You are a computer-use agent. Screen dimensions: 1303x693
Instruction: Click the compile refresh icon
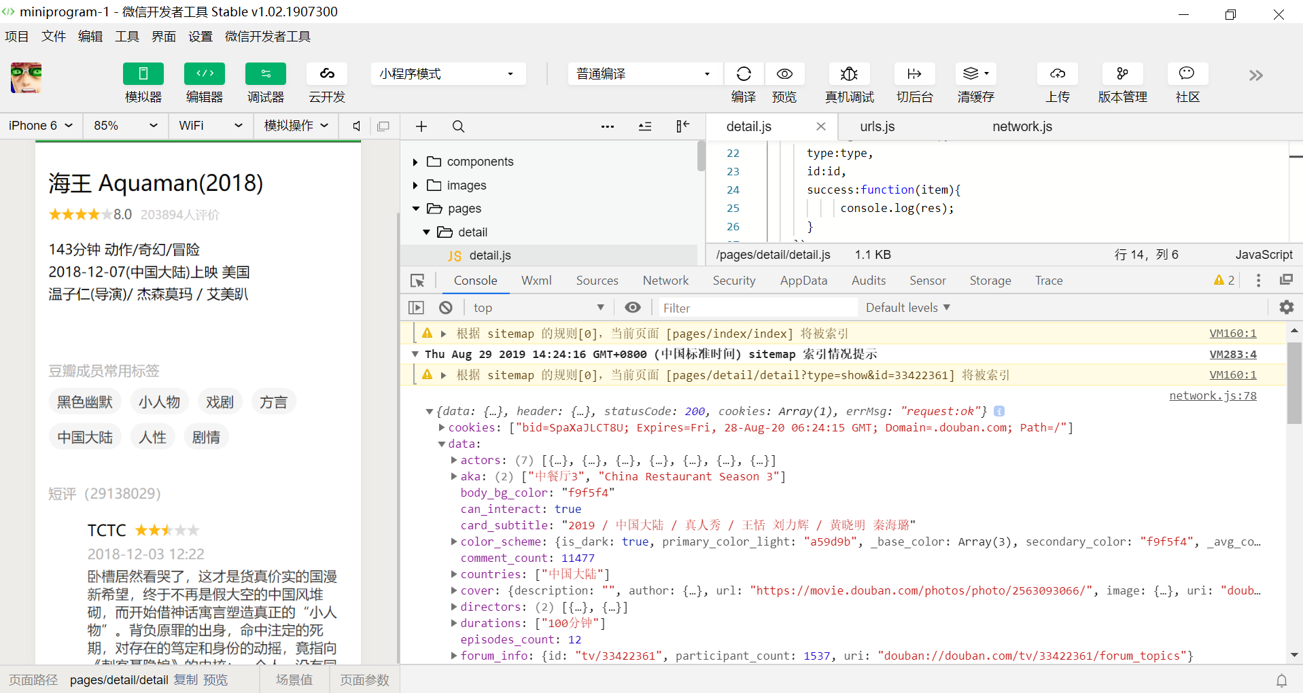coord(744,74)
